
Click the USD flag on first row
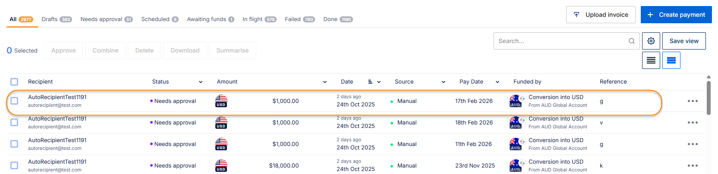[221, 101]
